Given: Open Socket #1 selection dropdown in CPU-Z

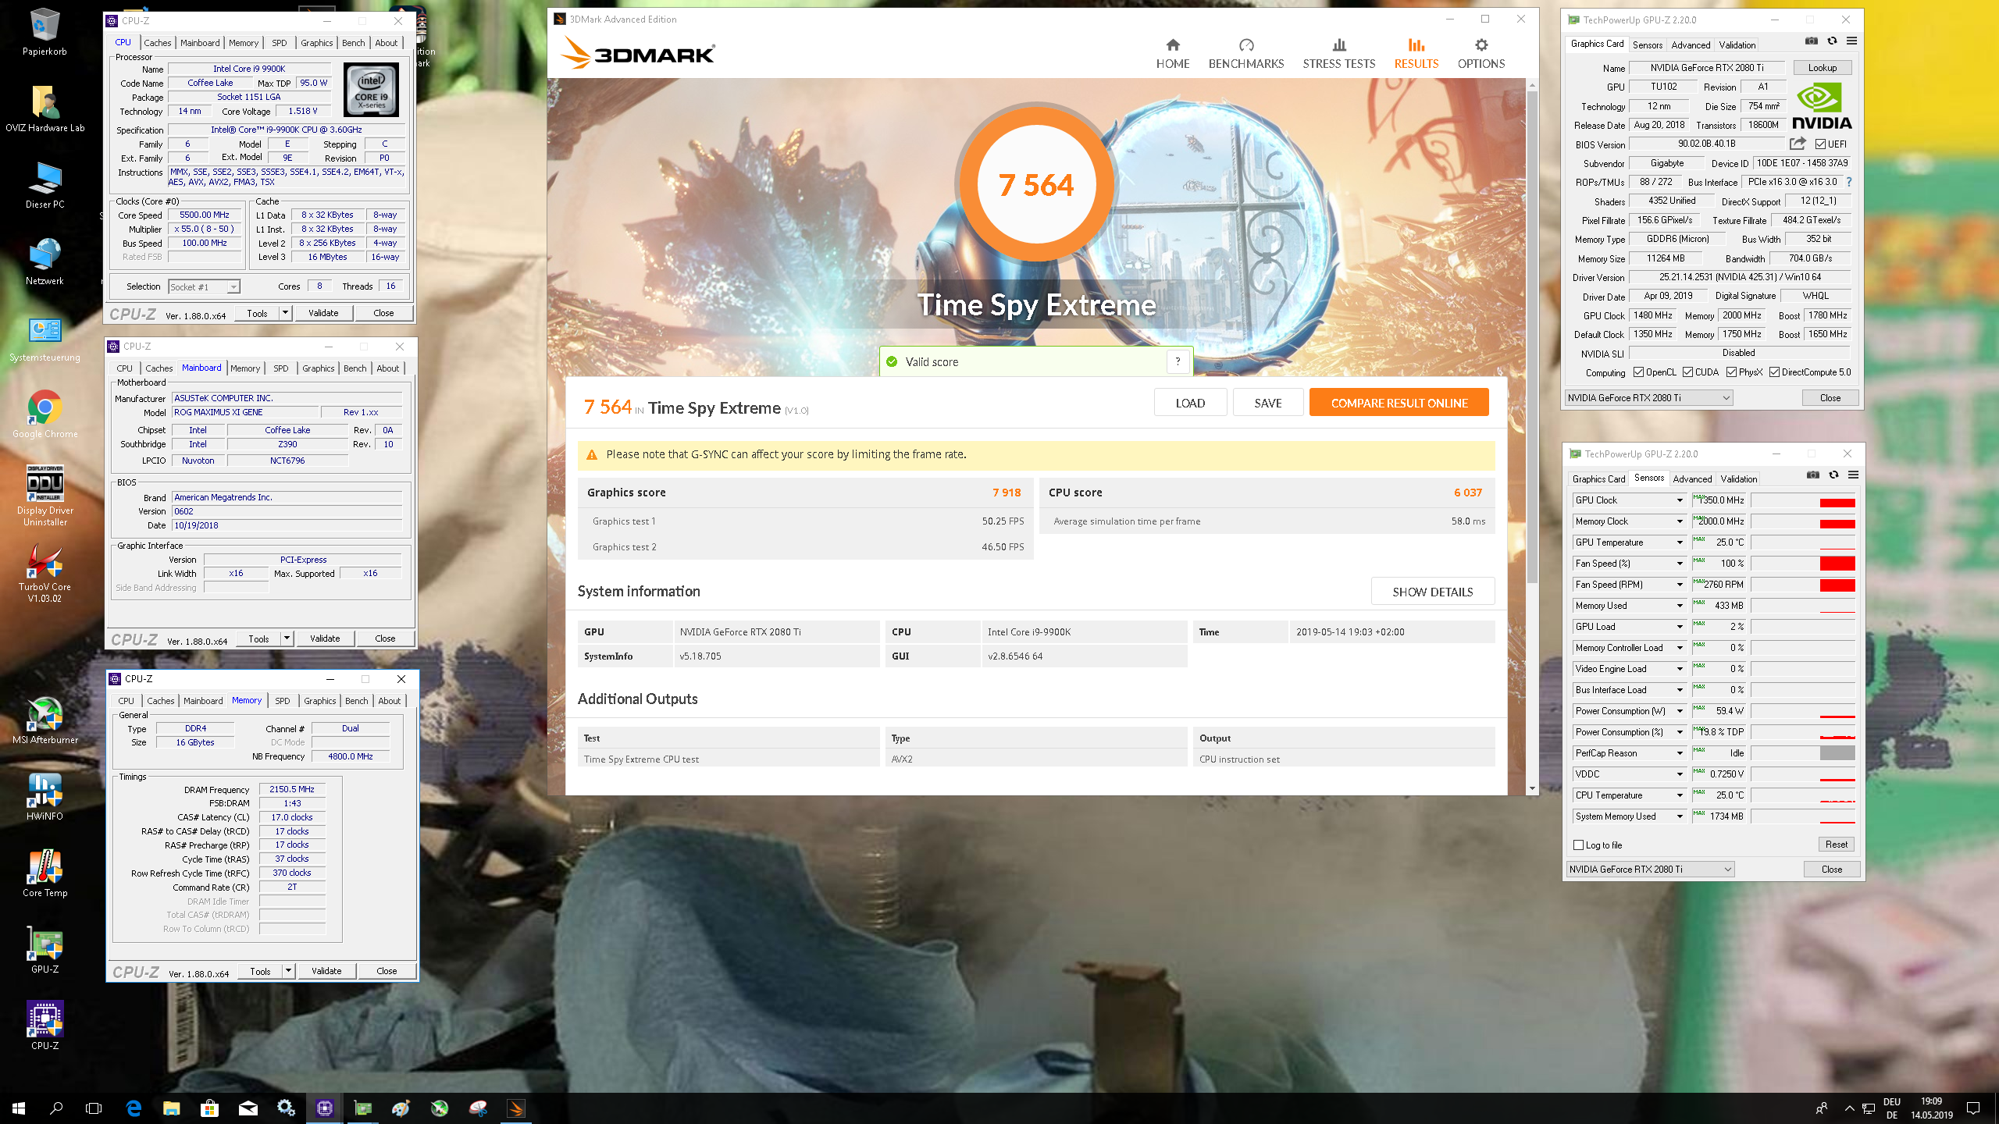Looking at the screenshot, I should 204,287.
